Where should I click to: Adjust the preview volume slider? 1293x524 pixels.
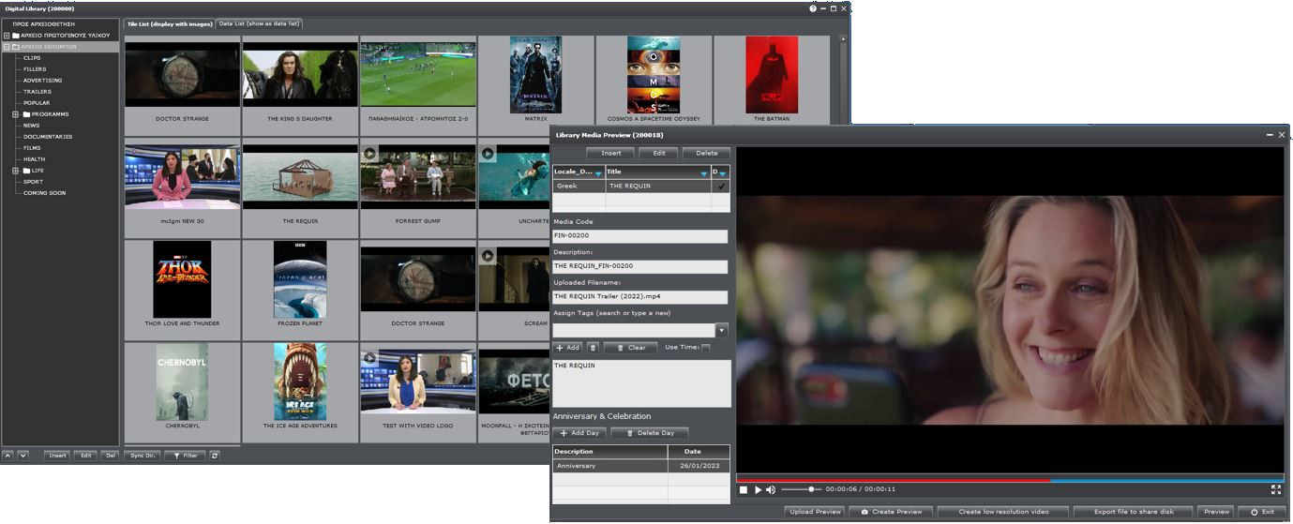[x=802, y=490]
